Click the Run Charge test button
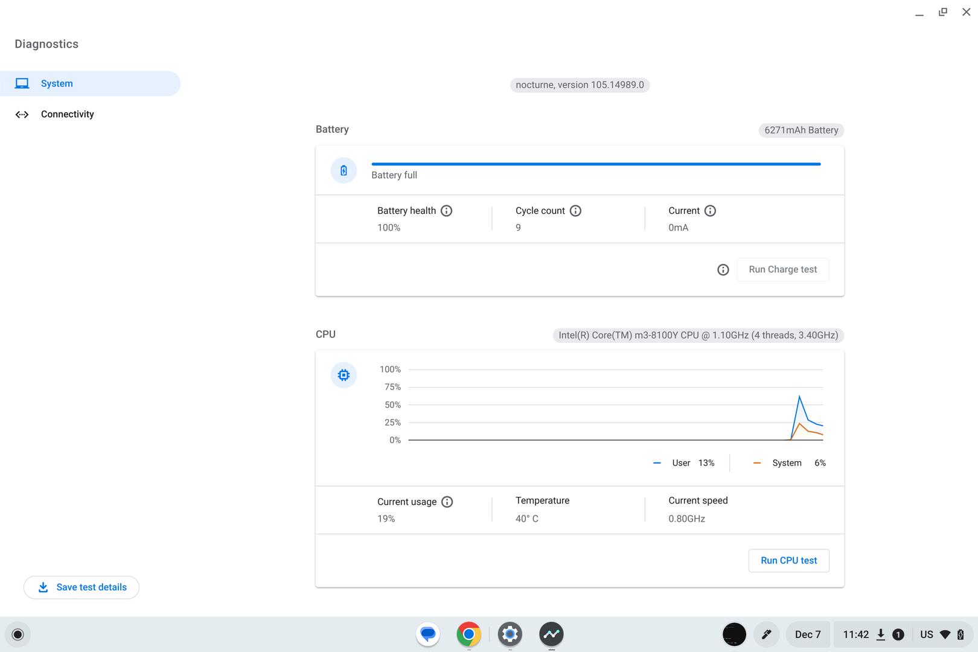The image size is (978, 652). [782, 270]
